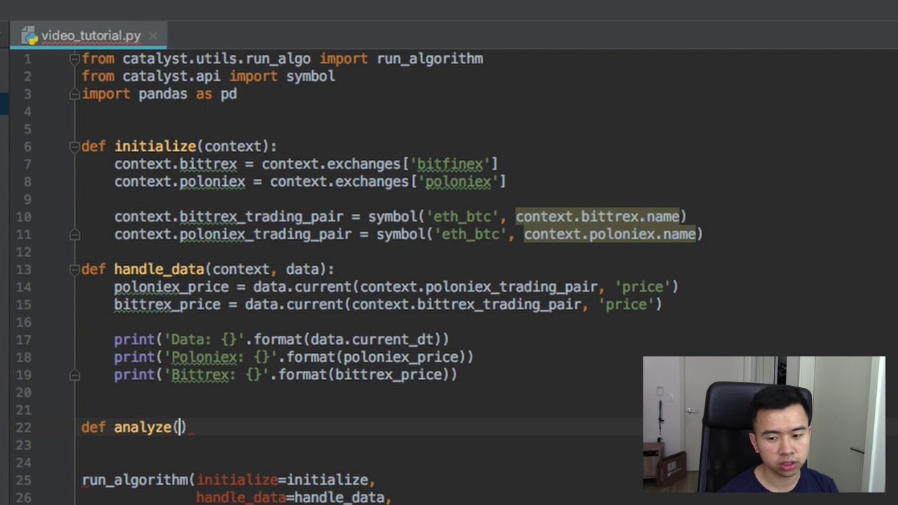
Task: Click line number 6 in the gutter
Action: click(x=27, y=147)
